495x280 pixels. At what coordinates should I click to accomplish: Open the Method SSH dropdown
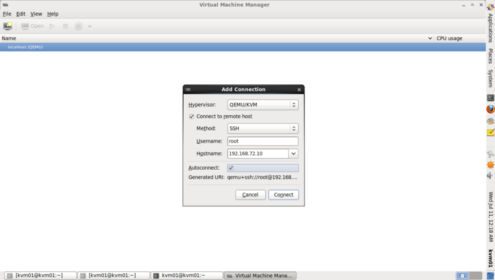coord(262,128)
